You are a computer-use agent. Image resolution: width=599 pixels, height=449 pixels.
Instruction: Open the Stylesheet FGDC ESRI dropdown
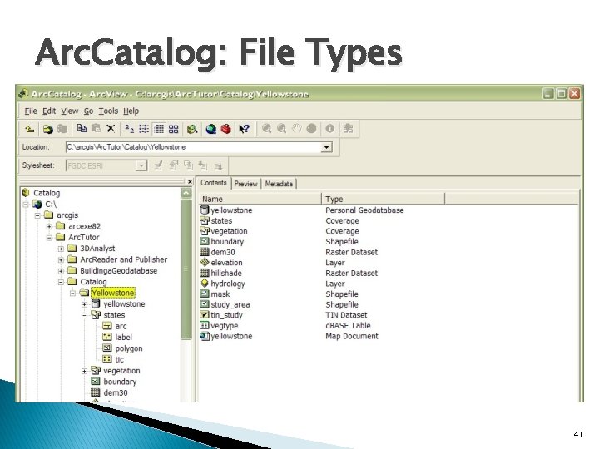141,165
